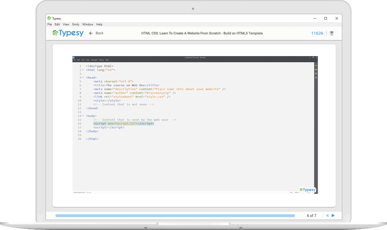Maximize the Typesy window
This screenshot has width=387, height=230.
coord(326,18)
